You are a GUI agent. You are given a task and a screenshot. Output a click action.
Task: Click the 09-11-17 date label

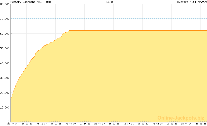tap(41, 124)
